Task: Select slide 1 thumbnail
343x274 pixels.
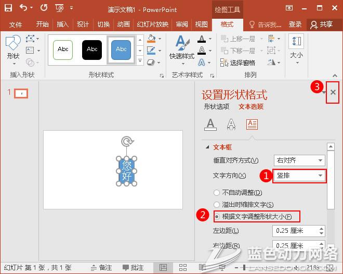Action: 21,93
